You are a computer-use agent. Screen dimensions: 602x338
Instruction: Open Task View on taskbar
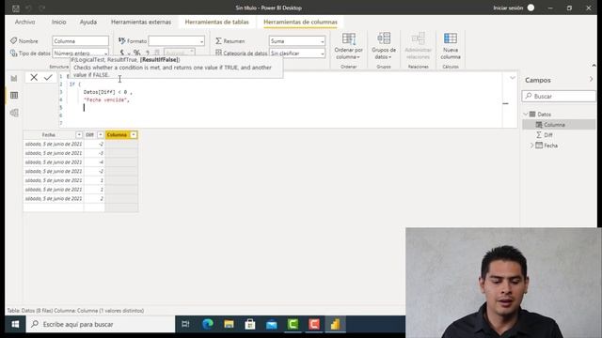[185, 324]
